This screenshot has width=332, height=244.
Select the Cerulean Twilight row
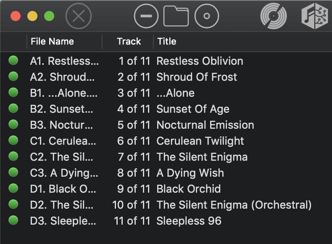pyautogui.click(x=200, y=141)
